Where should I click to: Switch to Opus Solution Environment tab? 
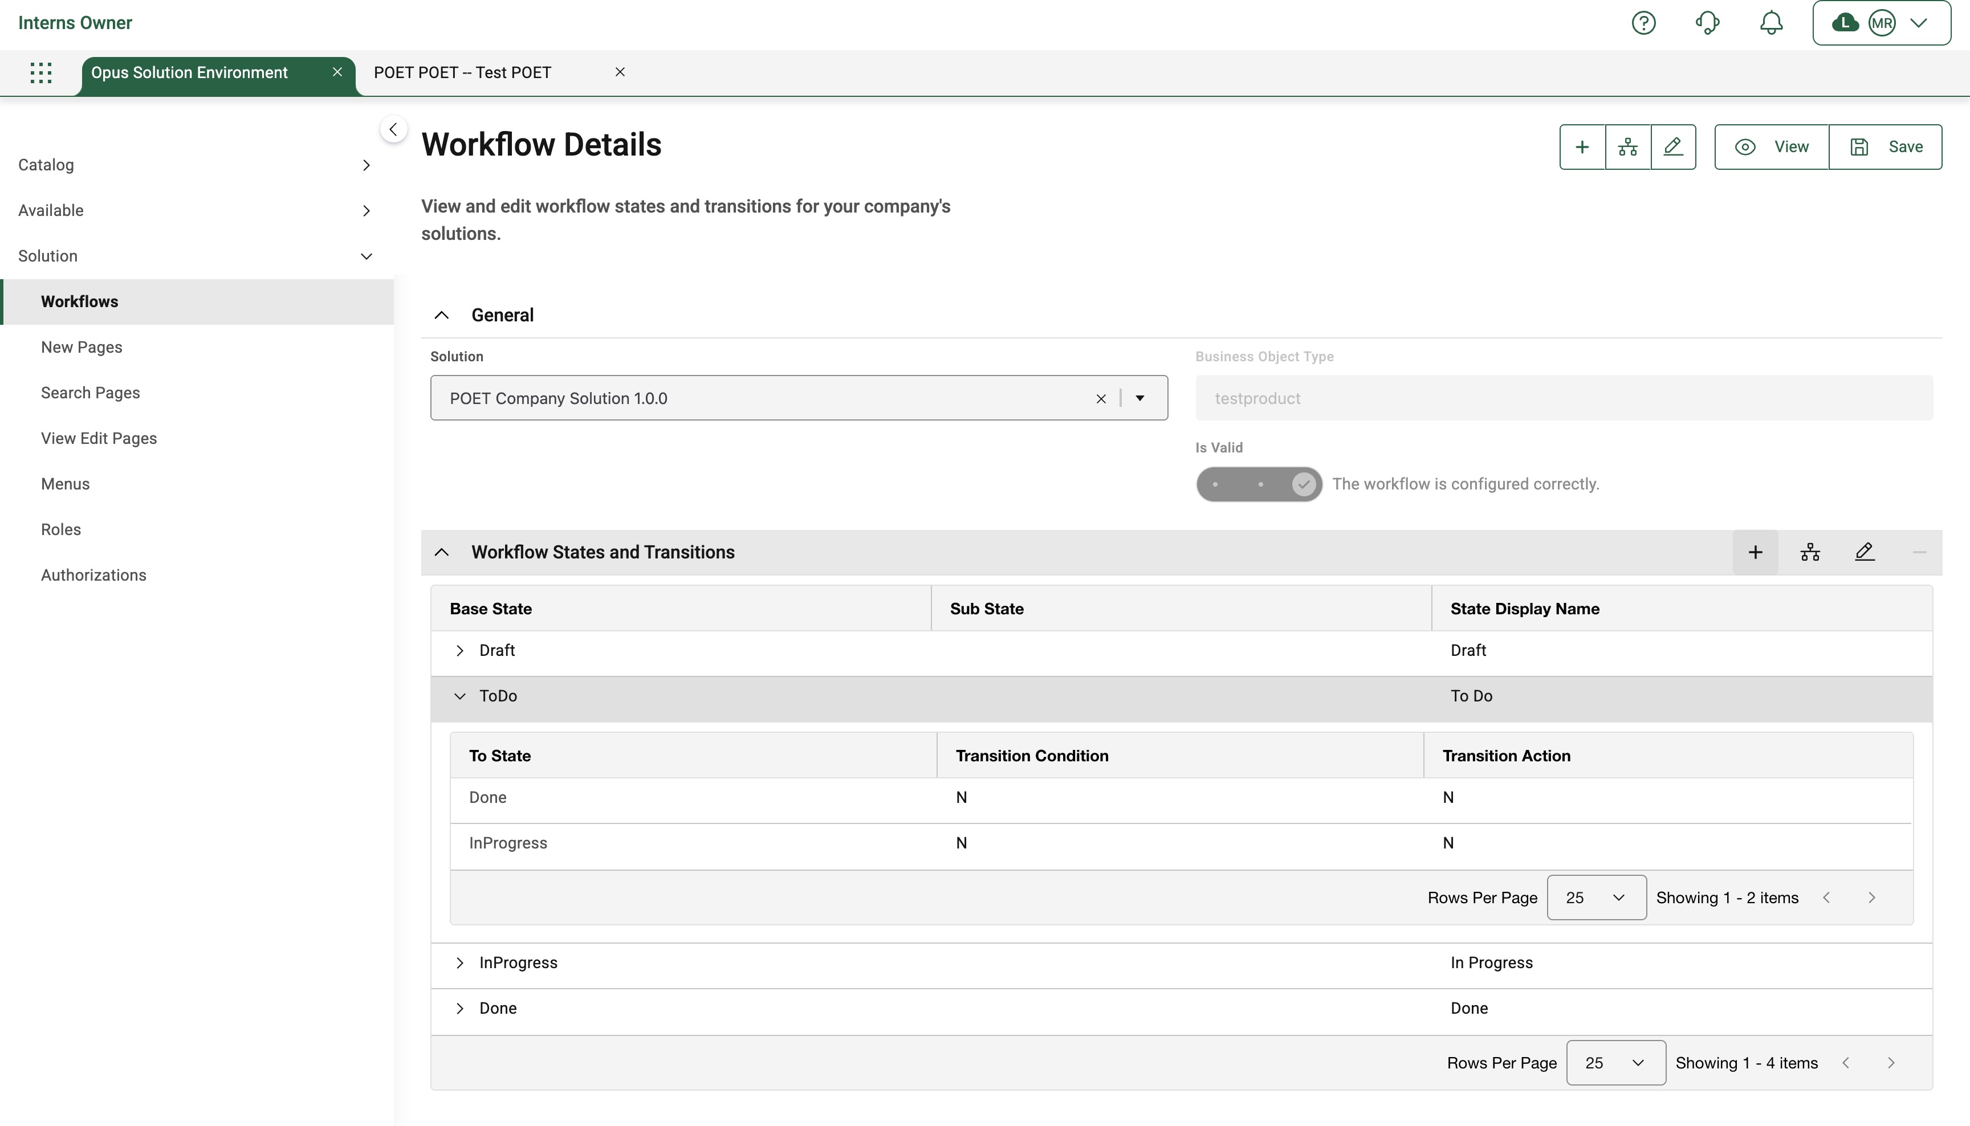coord(189,73)
